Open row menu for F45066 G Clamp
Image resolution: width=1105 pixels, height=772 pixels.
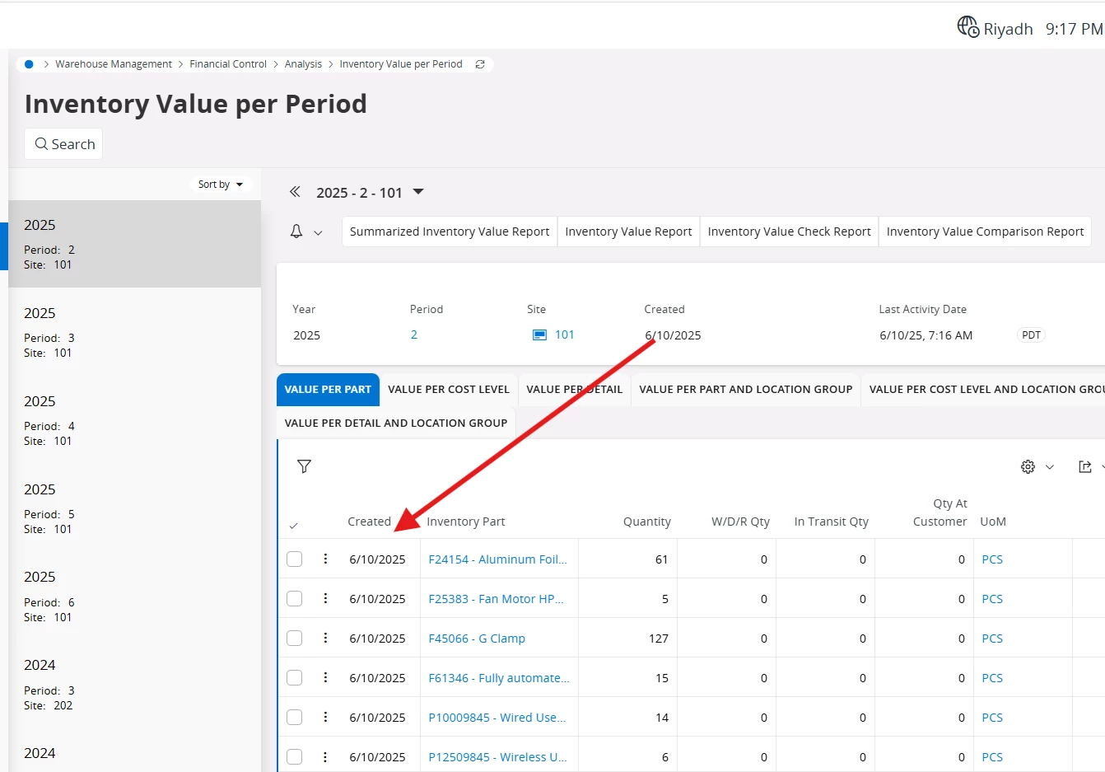click(x=325, y=638)
